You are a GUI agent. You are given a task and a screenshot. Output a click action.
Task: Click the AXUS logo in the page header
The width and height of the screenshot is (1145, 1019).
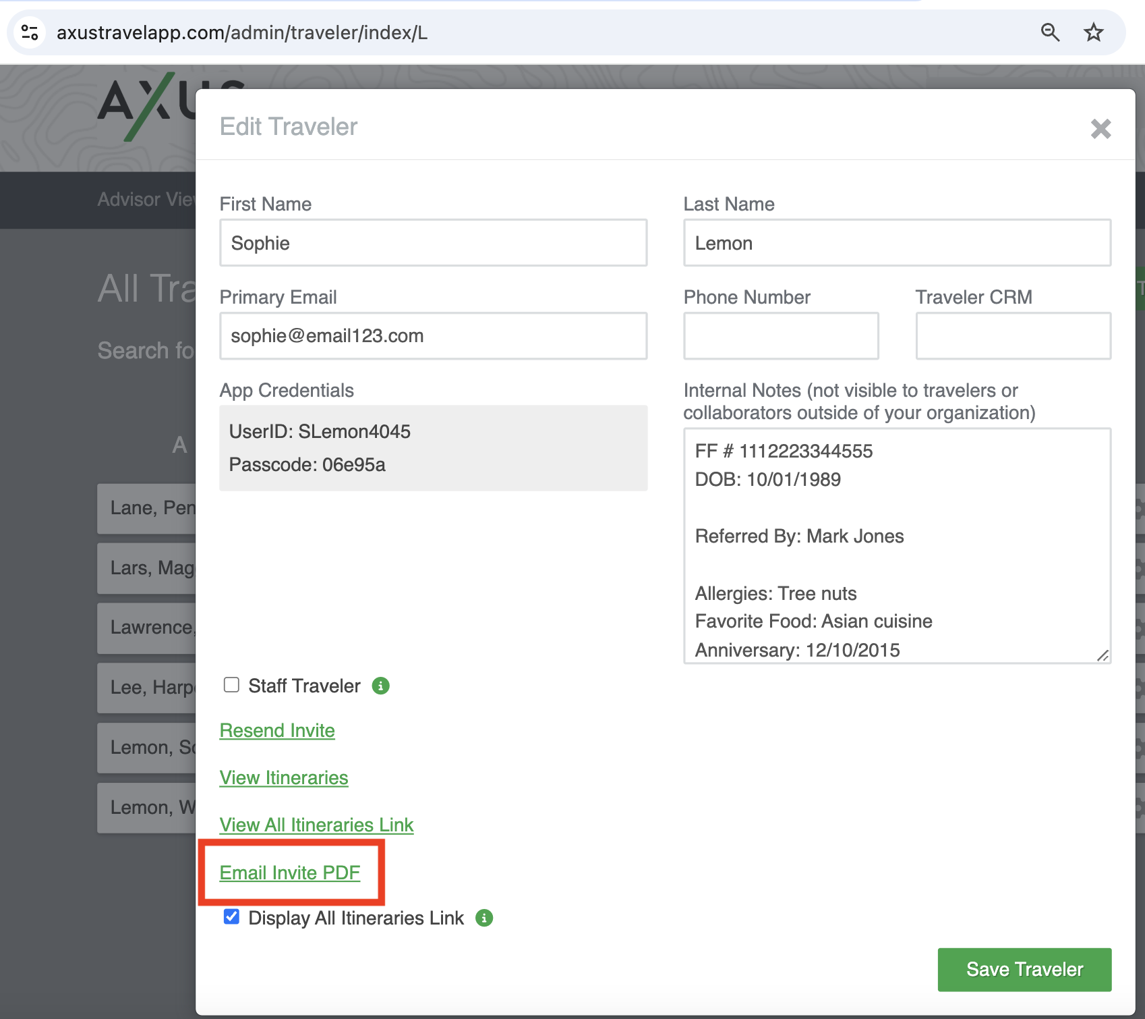(x=147, y=107)
